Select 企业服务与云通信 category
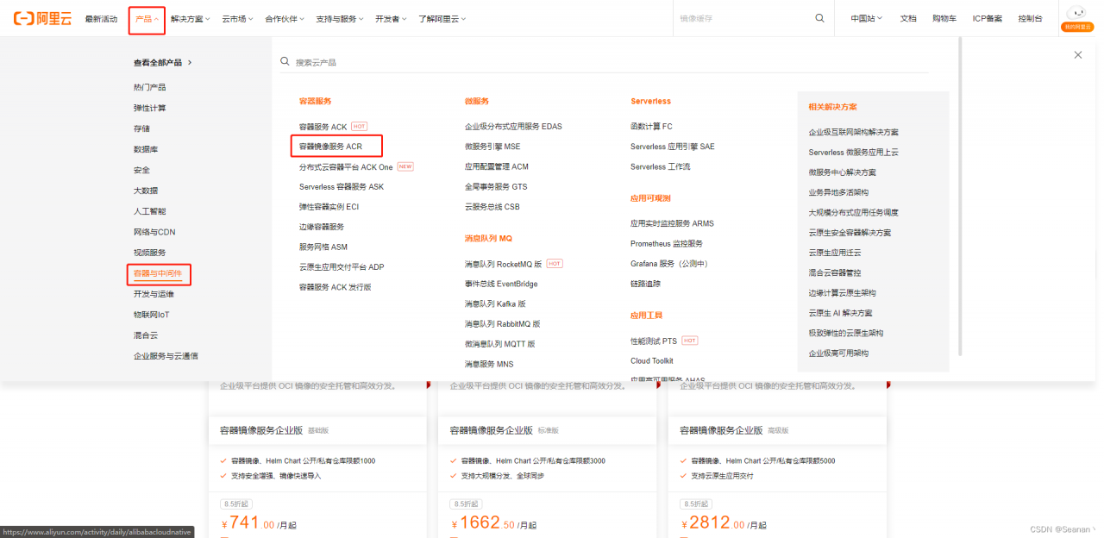The image size is (1104, 538). 166,355
